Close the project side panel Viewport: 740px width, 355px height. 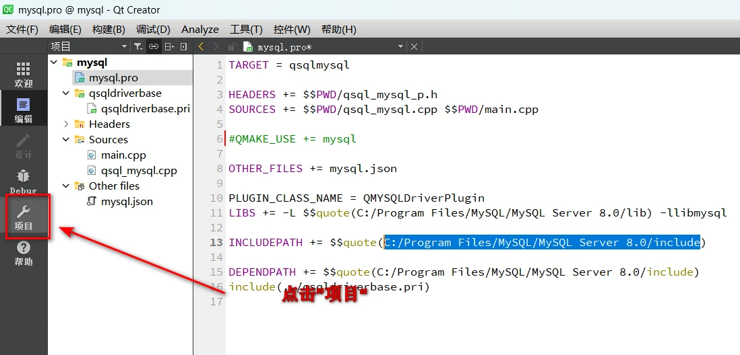183,46
